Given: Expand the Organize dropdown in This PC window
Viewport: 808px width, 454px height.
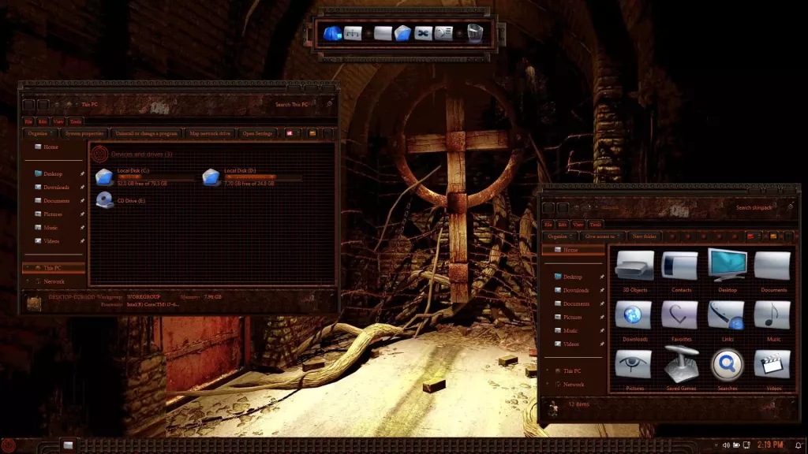Looking at the screenshot, I should pyautogui.click(x=38, y=133).
